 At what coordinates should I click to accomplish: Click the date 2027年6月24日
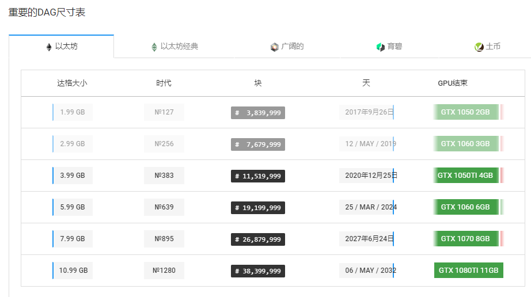pos(366,239)
